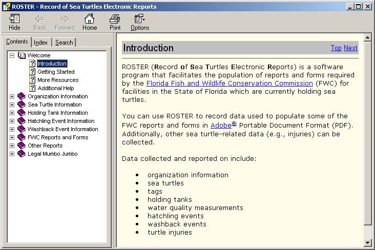Expand the FWC Reports and Forms node

pos(12,137)
